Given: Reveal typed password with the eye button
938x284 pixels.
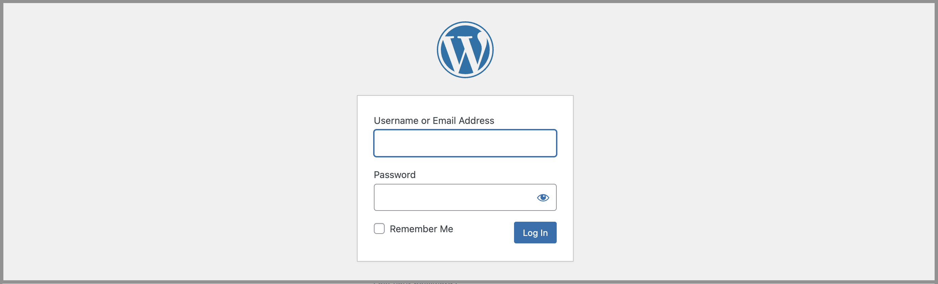Looking at the screenshot, I should pyautogui.click(x=542, y=197).
